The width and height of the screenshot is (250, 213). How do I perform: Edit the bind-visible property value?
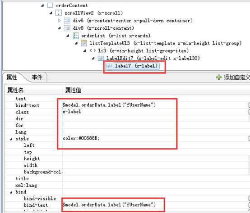click(x=155, y=199)
